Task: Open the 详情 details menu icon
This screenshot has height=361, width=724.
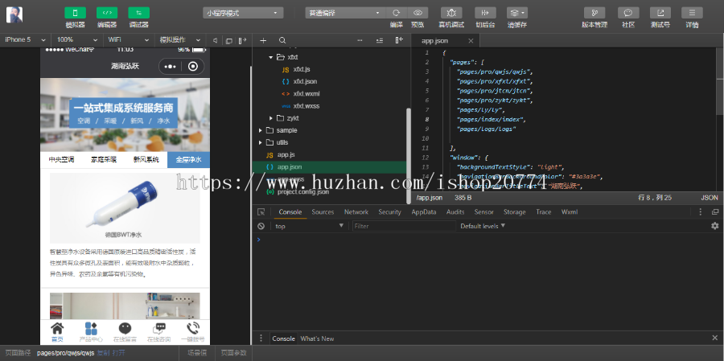Action: coord(692,13)
